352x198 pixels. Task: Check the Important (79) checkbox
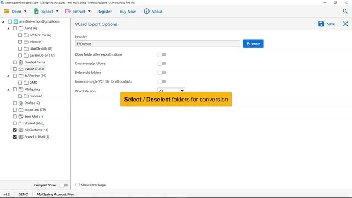[15, 110]
